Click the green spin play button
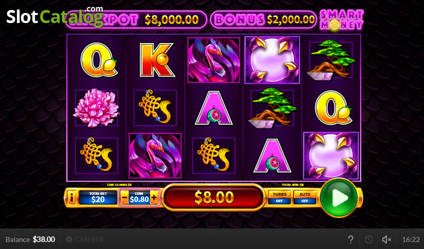Viewport: 424px width, 249px height. pos(339,198)
